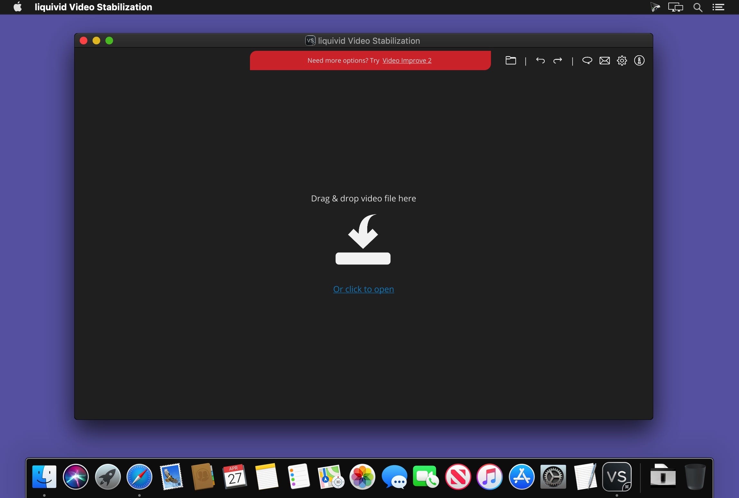Screen dimensions: 739x498
Task: Open Launchpad rocket icon in Dock
Action: coord(108,476)
